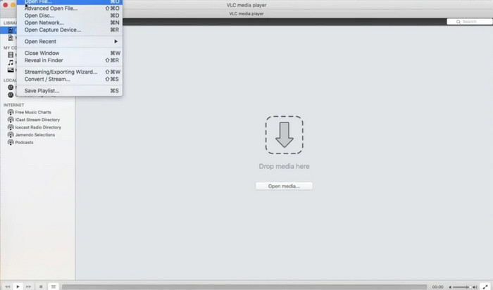493x290 pixels.
Task: Choose Convert / Stream... menu item
Action: (x=70, y=79)
